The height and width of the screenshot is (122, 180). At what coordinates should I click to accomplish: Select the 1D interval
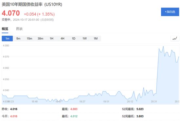pyautogui.click(x=73, y=39)
